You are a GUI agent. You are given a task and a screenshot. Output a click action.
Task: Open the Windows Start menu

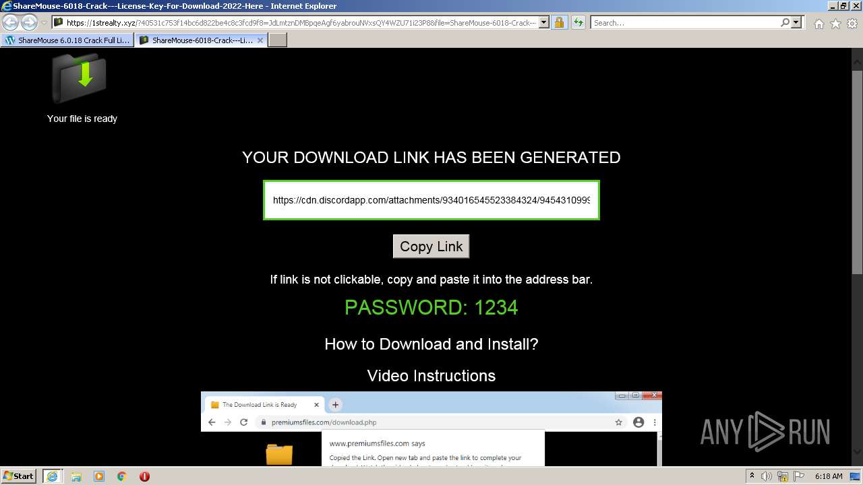tap(19, 476)
